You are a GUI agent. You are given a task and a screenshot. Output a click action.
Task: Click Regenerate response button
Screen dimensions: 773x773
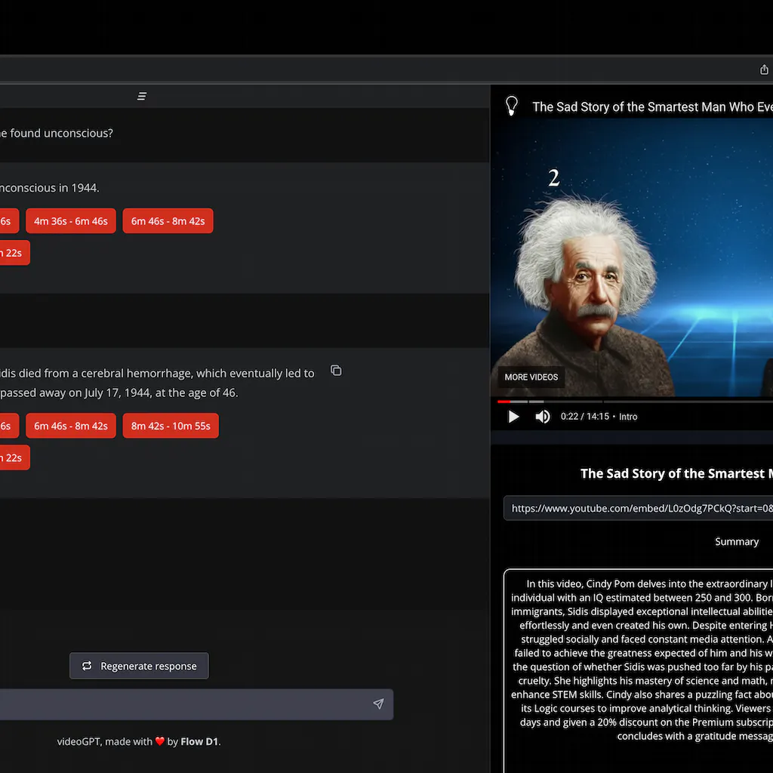(x=139, y=666)
